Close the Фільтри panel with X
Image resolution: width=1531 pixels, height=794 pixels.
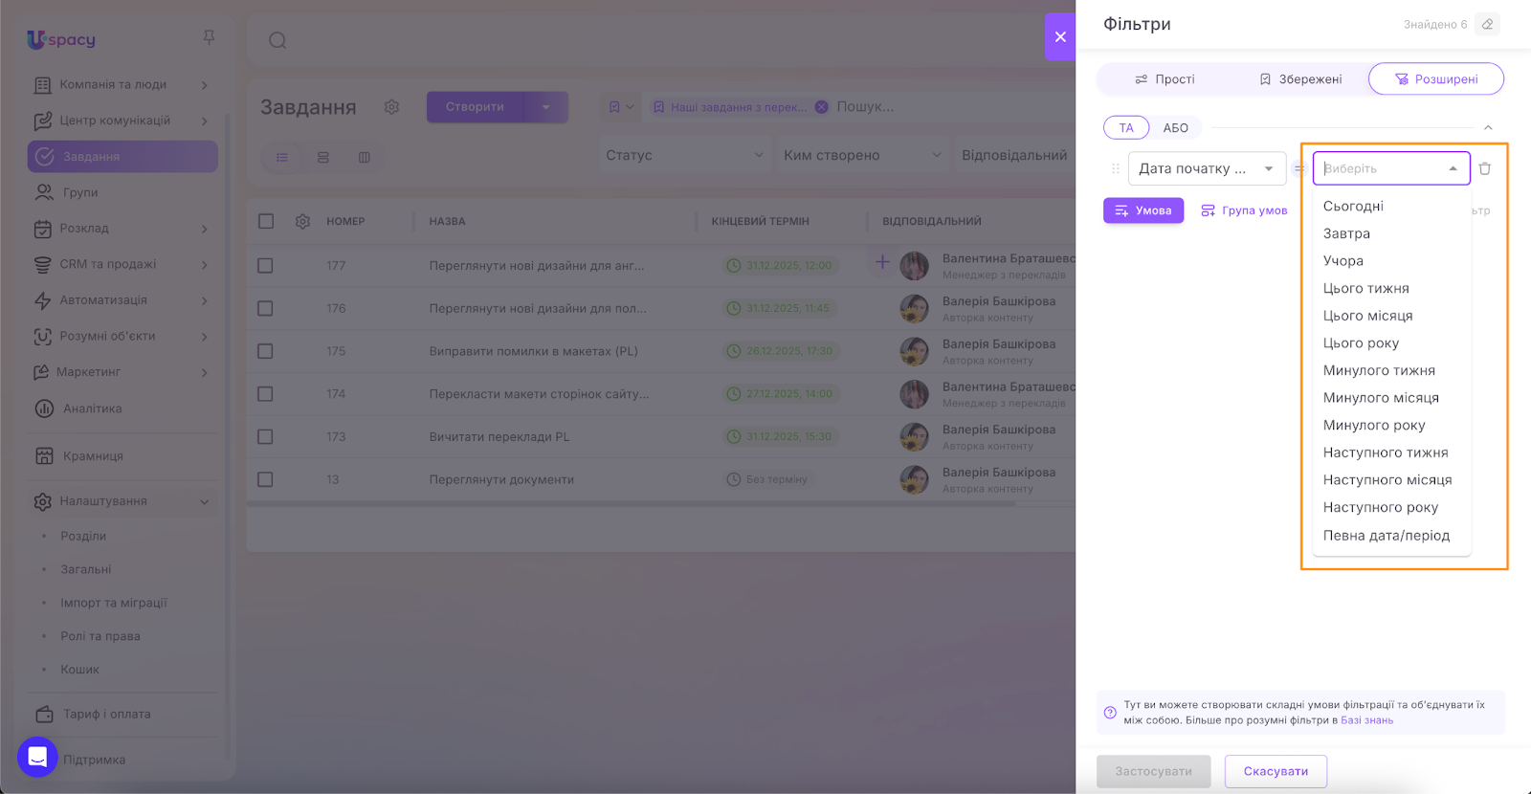pos(1059,37)
